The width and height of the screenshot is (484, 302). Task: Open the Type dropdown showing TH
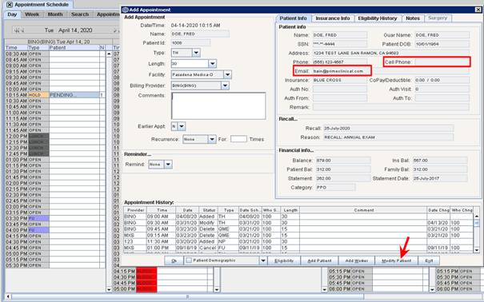coord(196,53)
